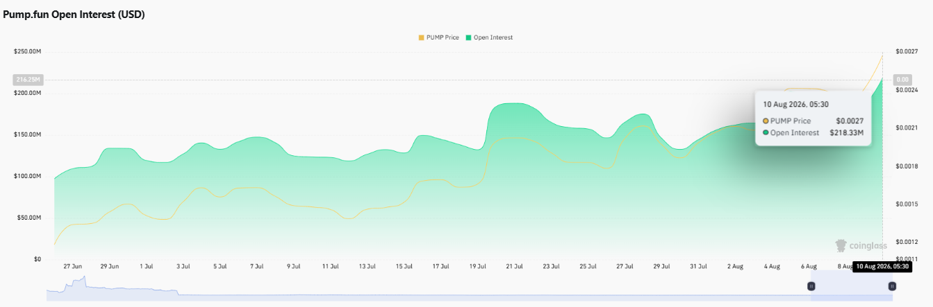
Task: Click the tooltip Open Interest value $218.33M
Action: [846, 132]
